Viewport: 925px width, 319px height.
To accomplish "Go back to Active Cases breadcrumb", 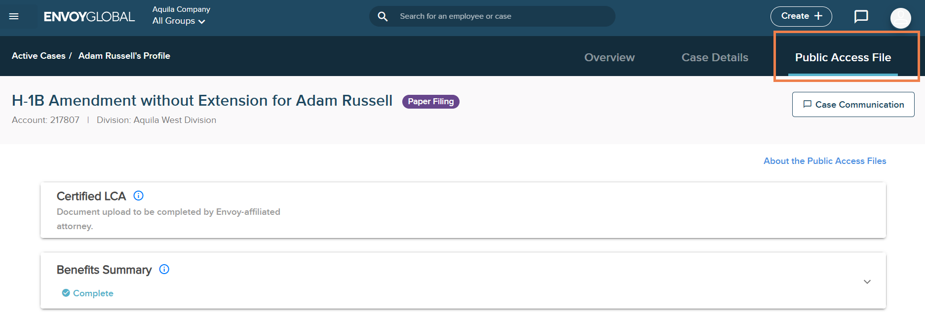I will 39,56.
